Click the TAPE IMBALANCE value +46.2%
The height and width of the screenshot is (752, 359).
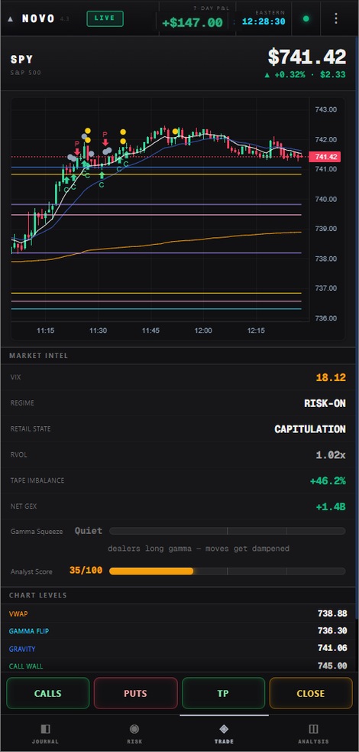click(x=328, y=480)
